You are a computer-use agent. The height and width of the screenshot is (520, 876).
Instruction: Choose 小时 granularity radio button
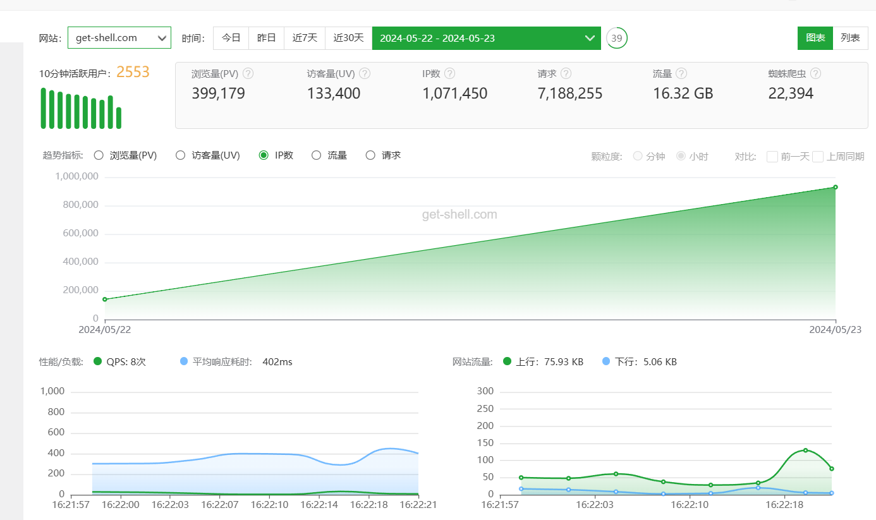pos(681,156)
